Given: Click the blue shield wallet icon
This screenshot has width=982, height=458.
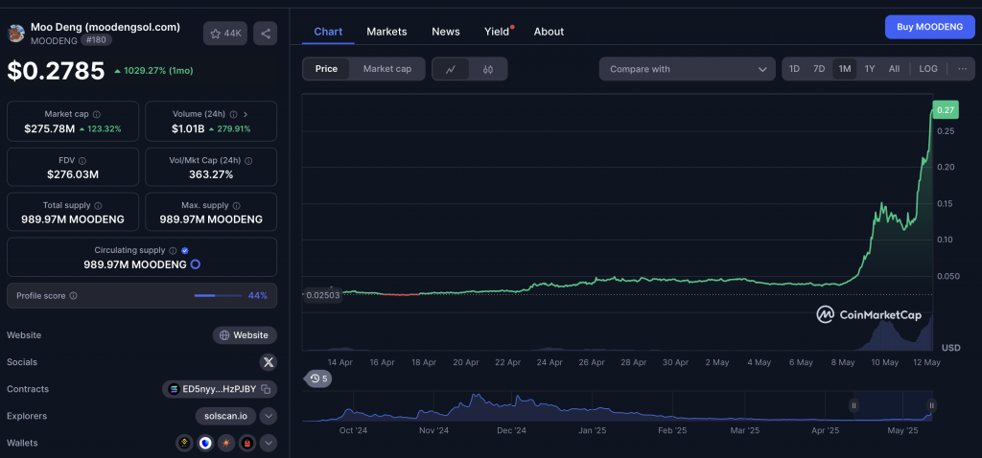Looking at the screenshot, I should (x=205, y=443).
